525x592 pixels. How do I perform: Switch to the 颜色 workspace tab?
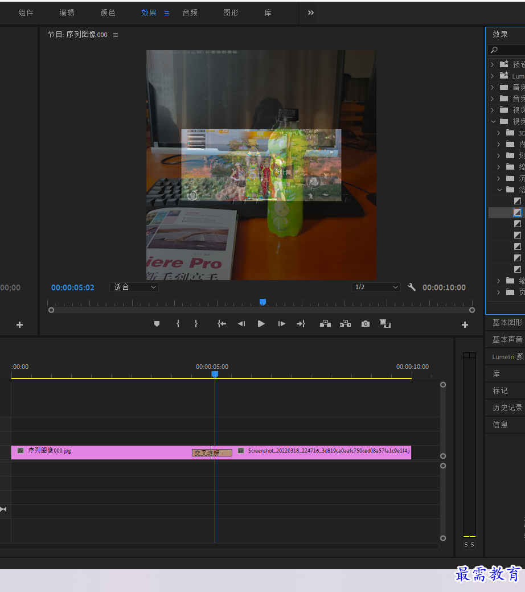click(x=108, y=13)
